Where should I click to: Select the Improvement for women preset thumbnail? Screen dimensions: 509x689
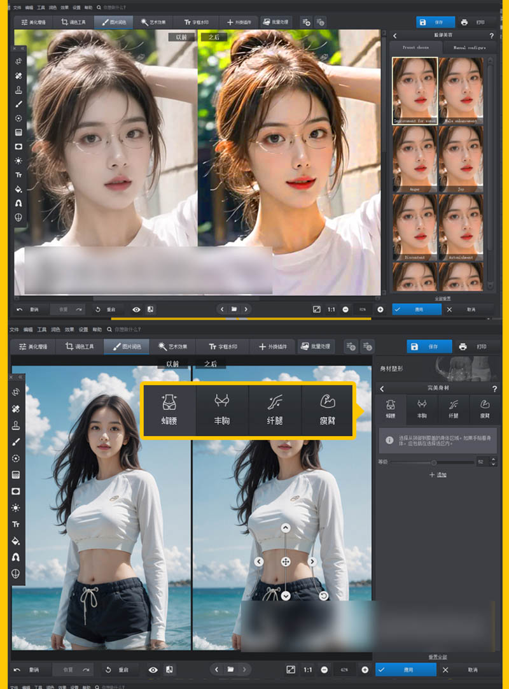click(415, 91)
